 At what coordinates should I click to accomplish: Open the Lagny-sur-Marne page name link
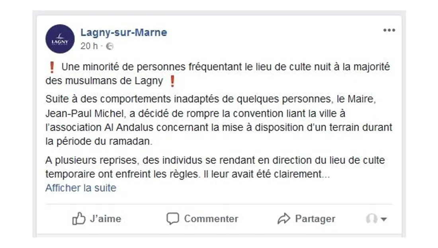pos(124,33)
